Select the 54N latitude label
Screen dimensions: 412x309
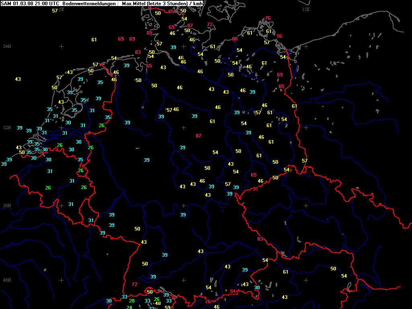point(7,47)
